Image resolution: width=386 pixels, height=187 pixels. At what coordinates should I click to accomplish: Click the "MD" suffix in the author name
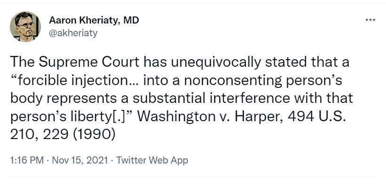point(131,20)
